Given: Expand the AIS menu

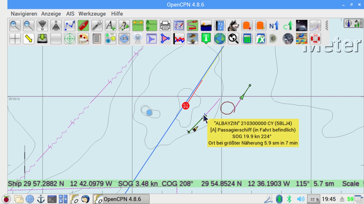Looking at the screenshot, I should 70,14.
